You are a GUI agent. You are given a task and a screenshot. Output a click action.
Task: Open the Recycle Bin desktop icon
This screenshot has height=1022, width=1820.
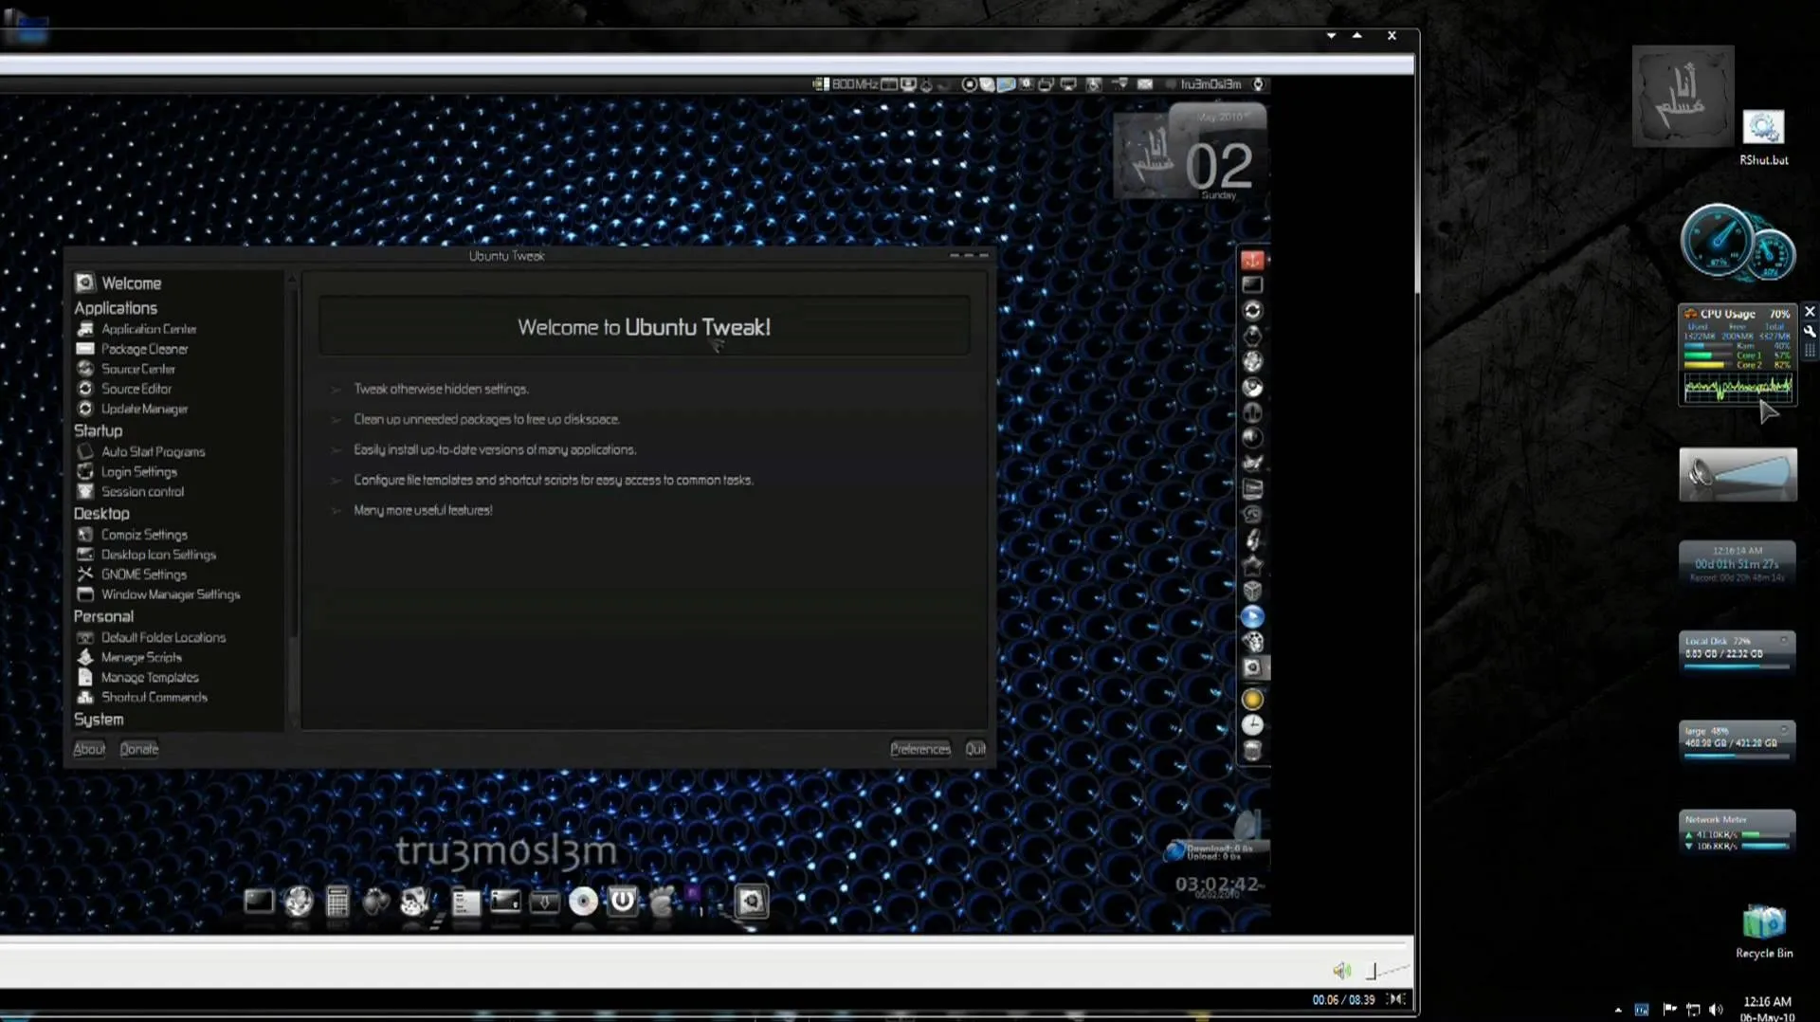pos(1764,931)
